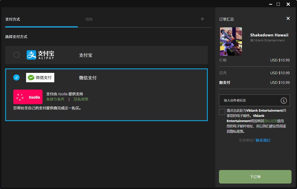Open Vblank Entertainment's 隐私政策 link

coord(271,121)
